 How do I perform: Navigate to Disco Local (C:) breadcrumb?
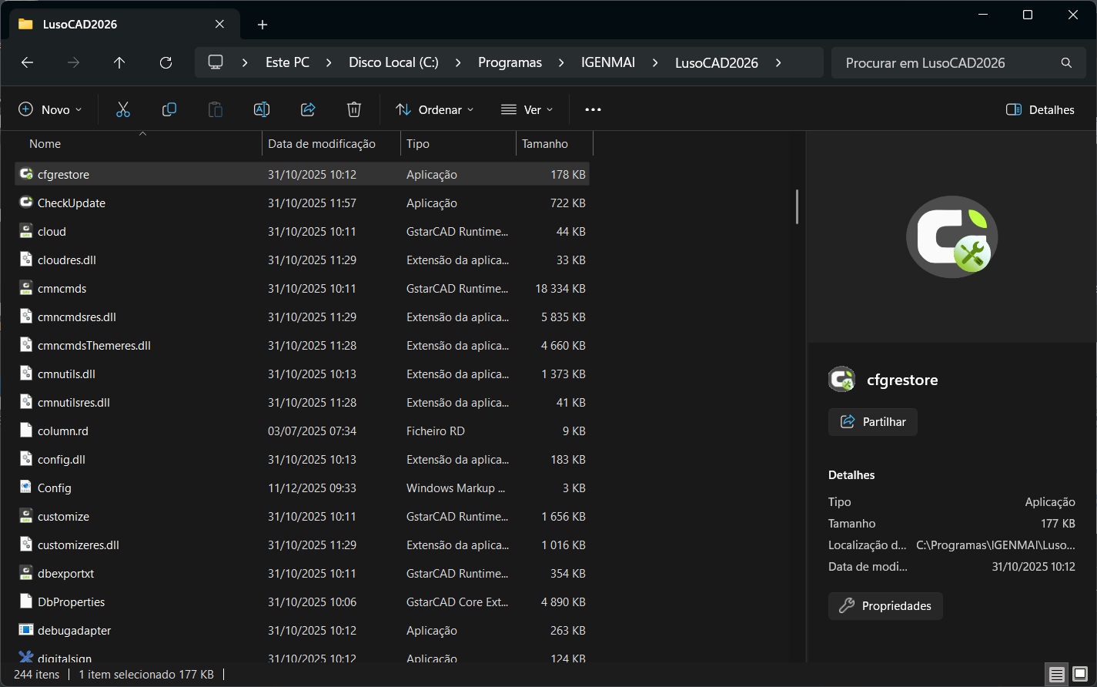tap(394, 62)
